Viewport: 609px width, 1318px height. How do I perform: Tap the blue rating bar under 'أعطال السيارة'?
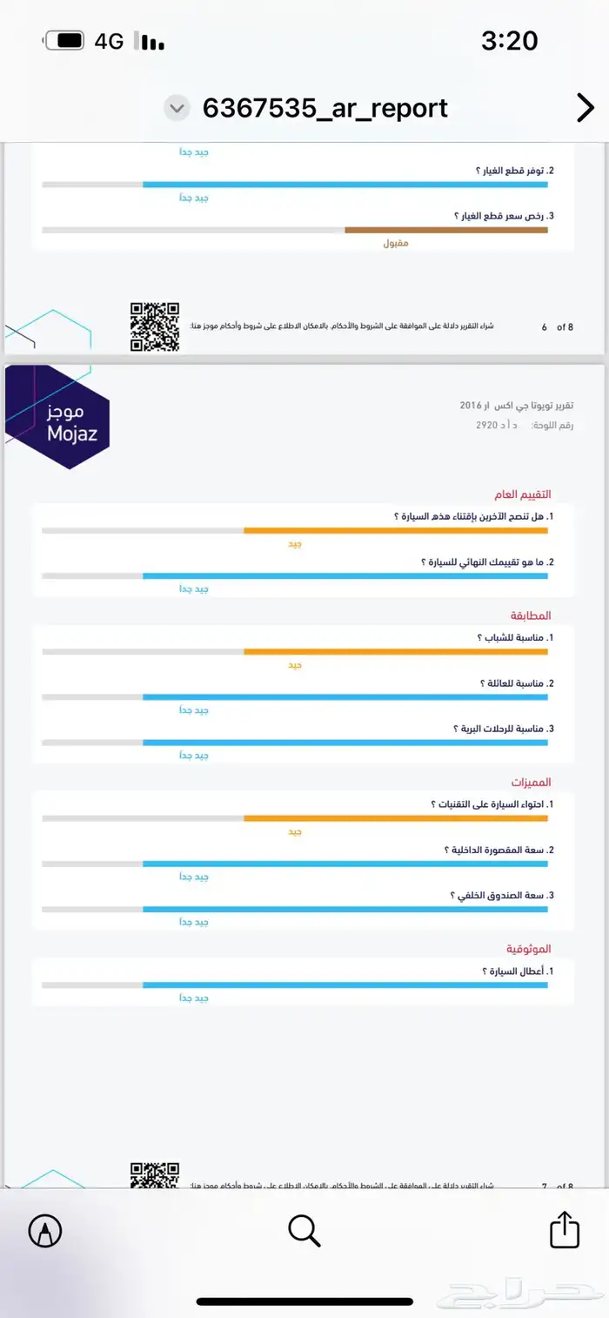tap(345, 985)
